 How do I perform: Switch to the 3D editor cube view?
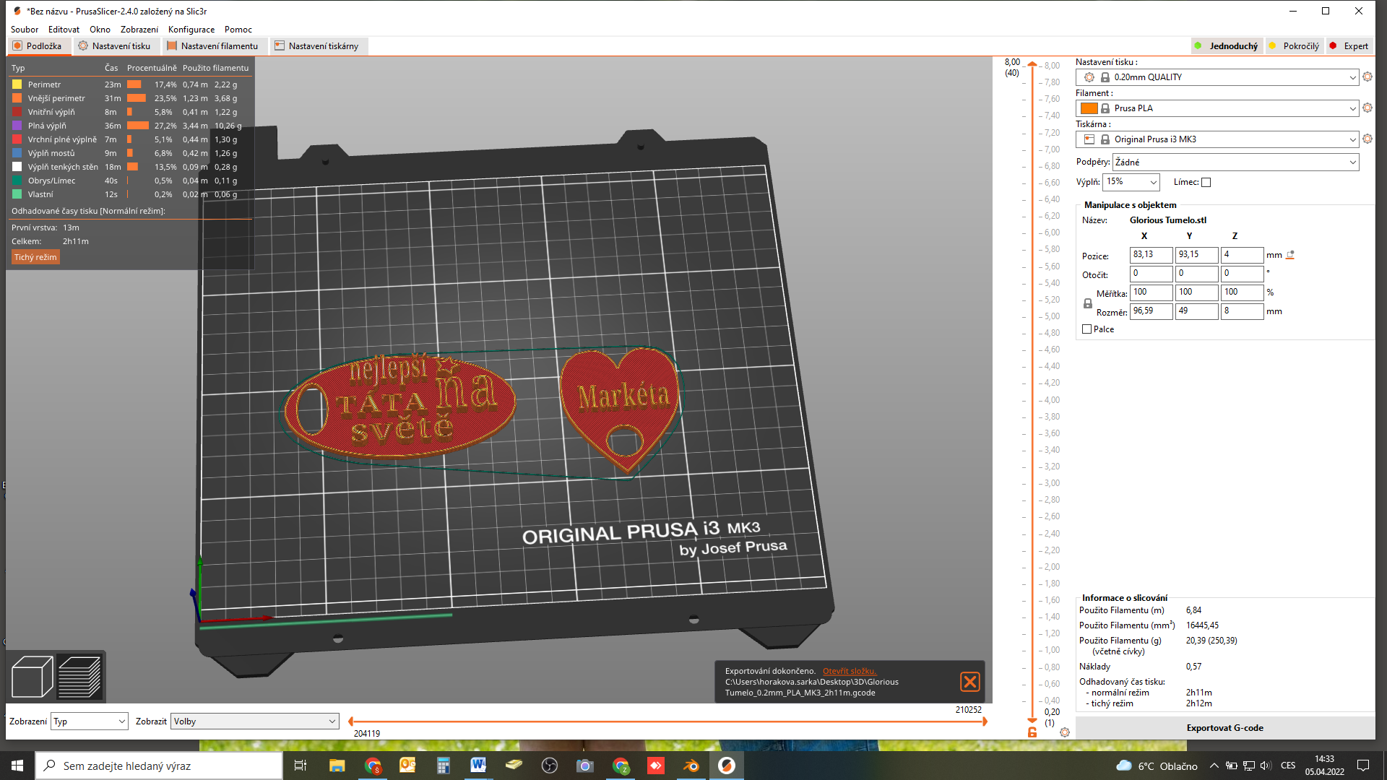[x=32, y=677]
